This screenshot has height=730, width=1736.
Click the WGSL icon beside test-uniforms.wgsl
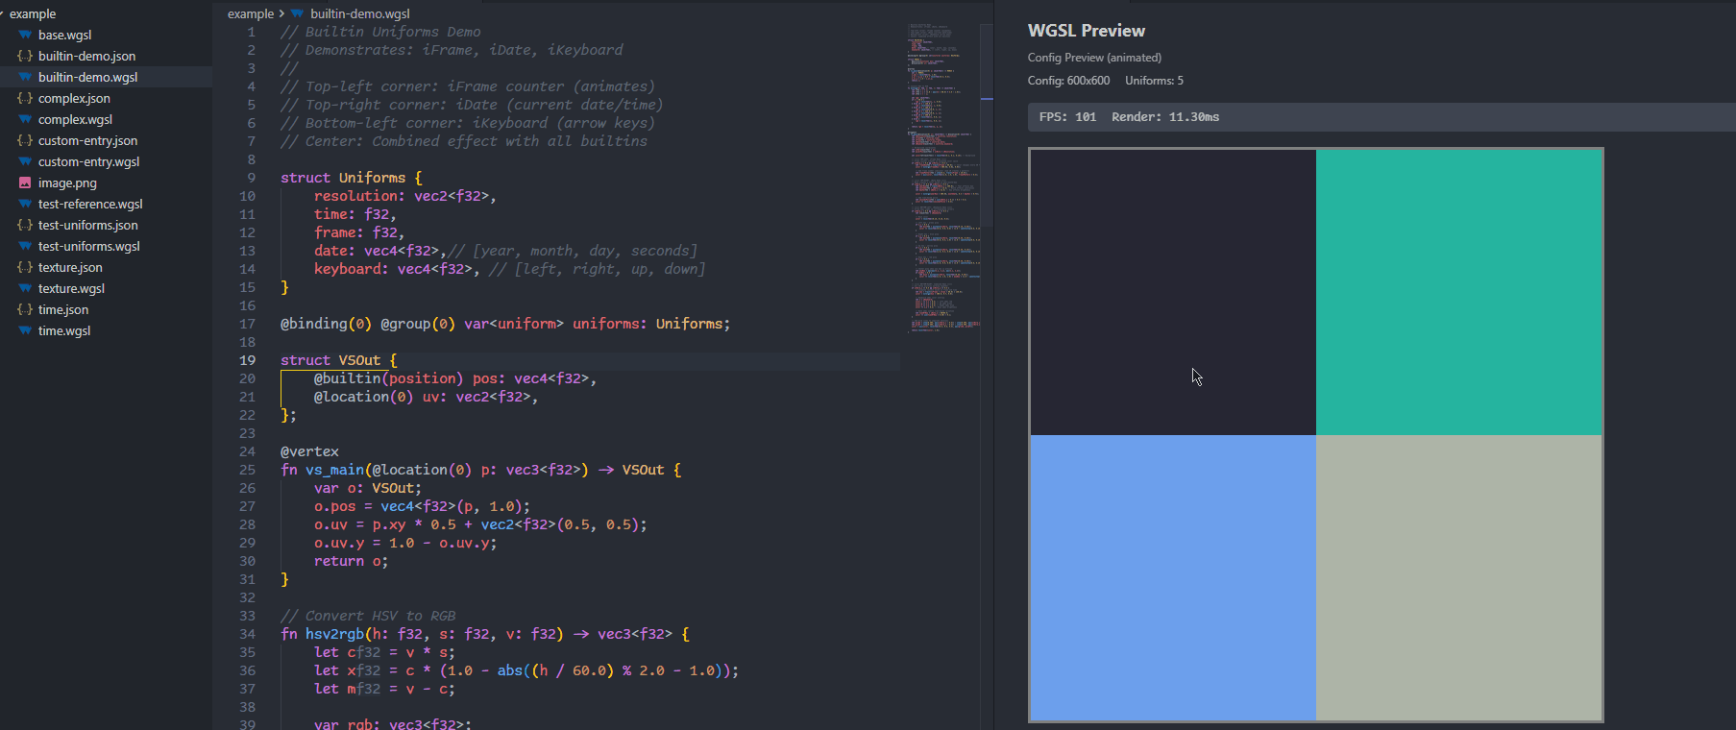pyautogui.click(x=25, y=246)
